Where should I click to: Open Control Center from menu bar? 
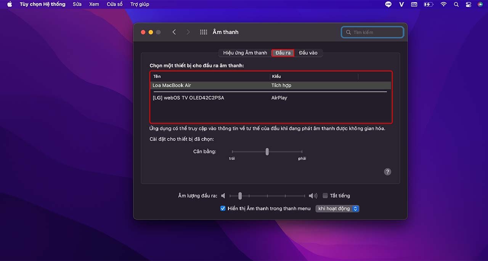tap(469, 4)
